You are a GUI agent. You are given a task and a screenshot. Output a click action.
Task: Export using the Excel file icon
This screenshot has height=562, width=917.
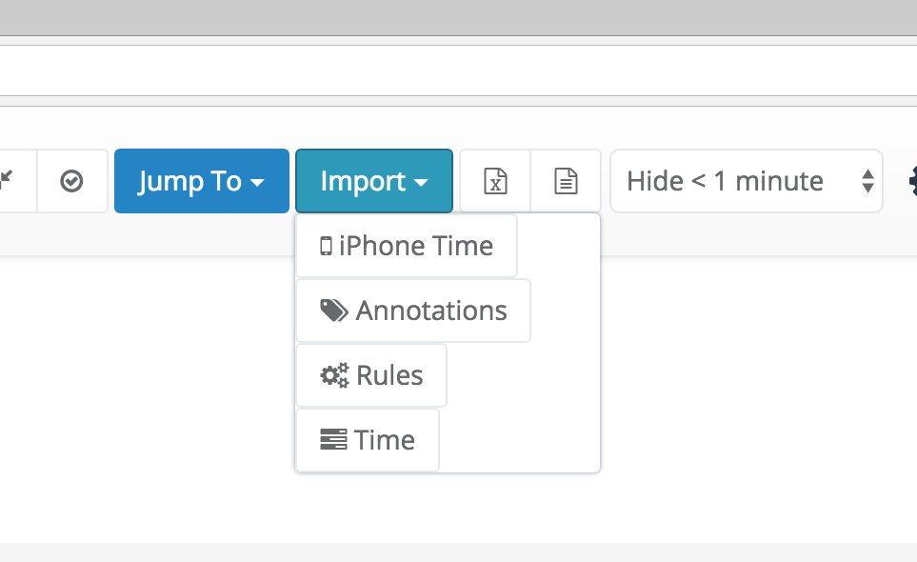tap(495, 181)
